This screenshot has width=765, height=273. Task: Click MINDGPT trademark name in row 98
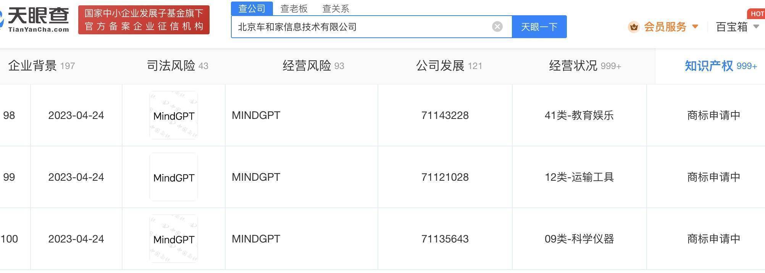tap(256, 116)
